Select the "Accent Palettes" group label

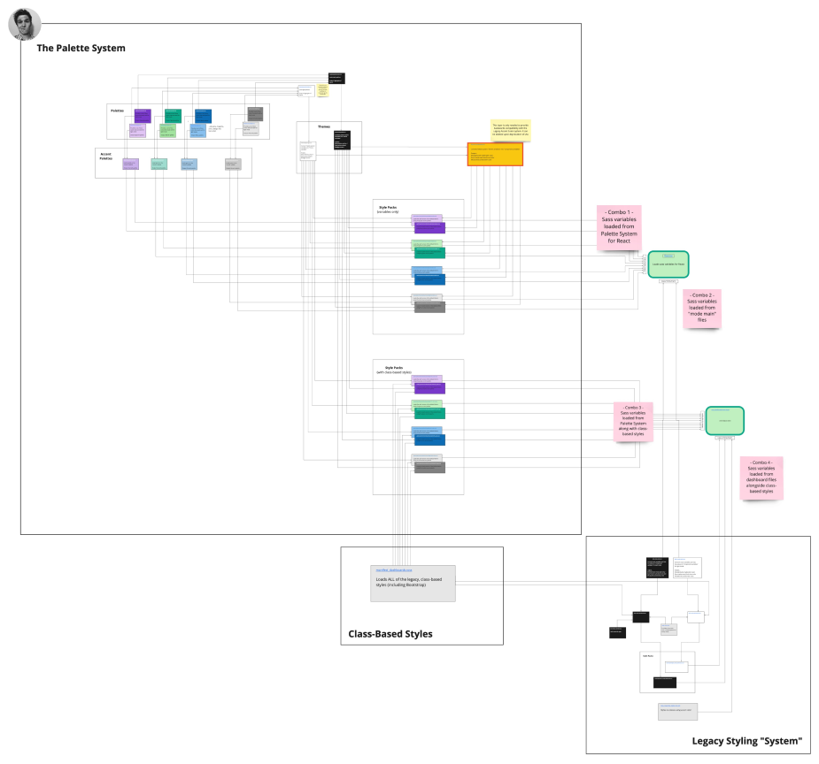(106, 156)
